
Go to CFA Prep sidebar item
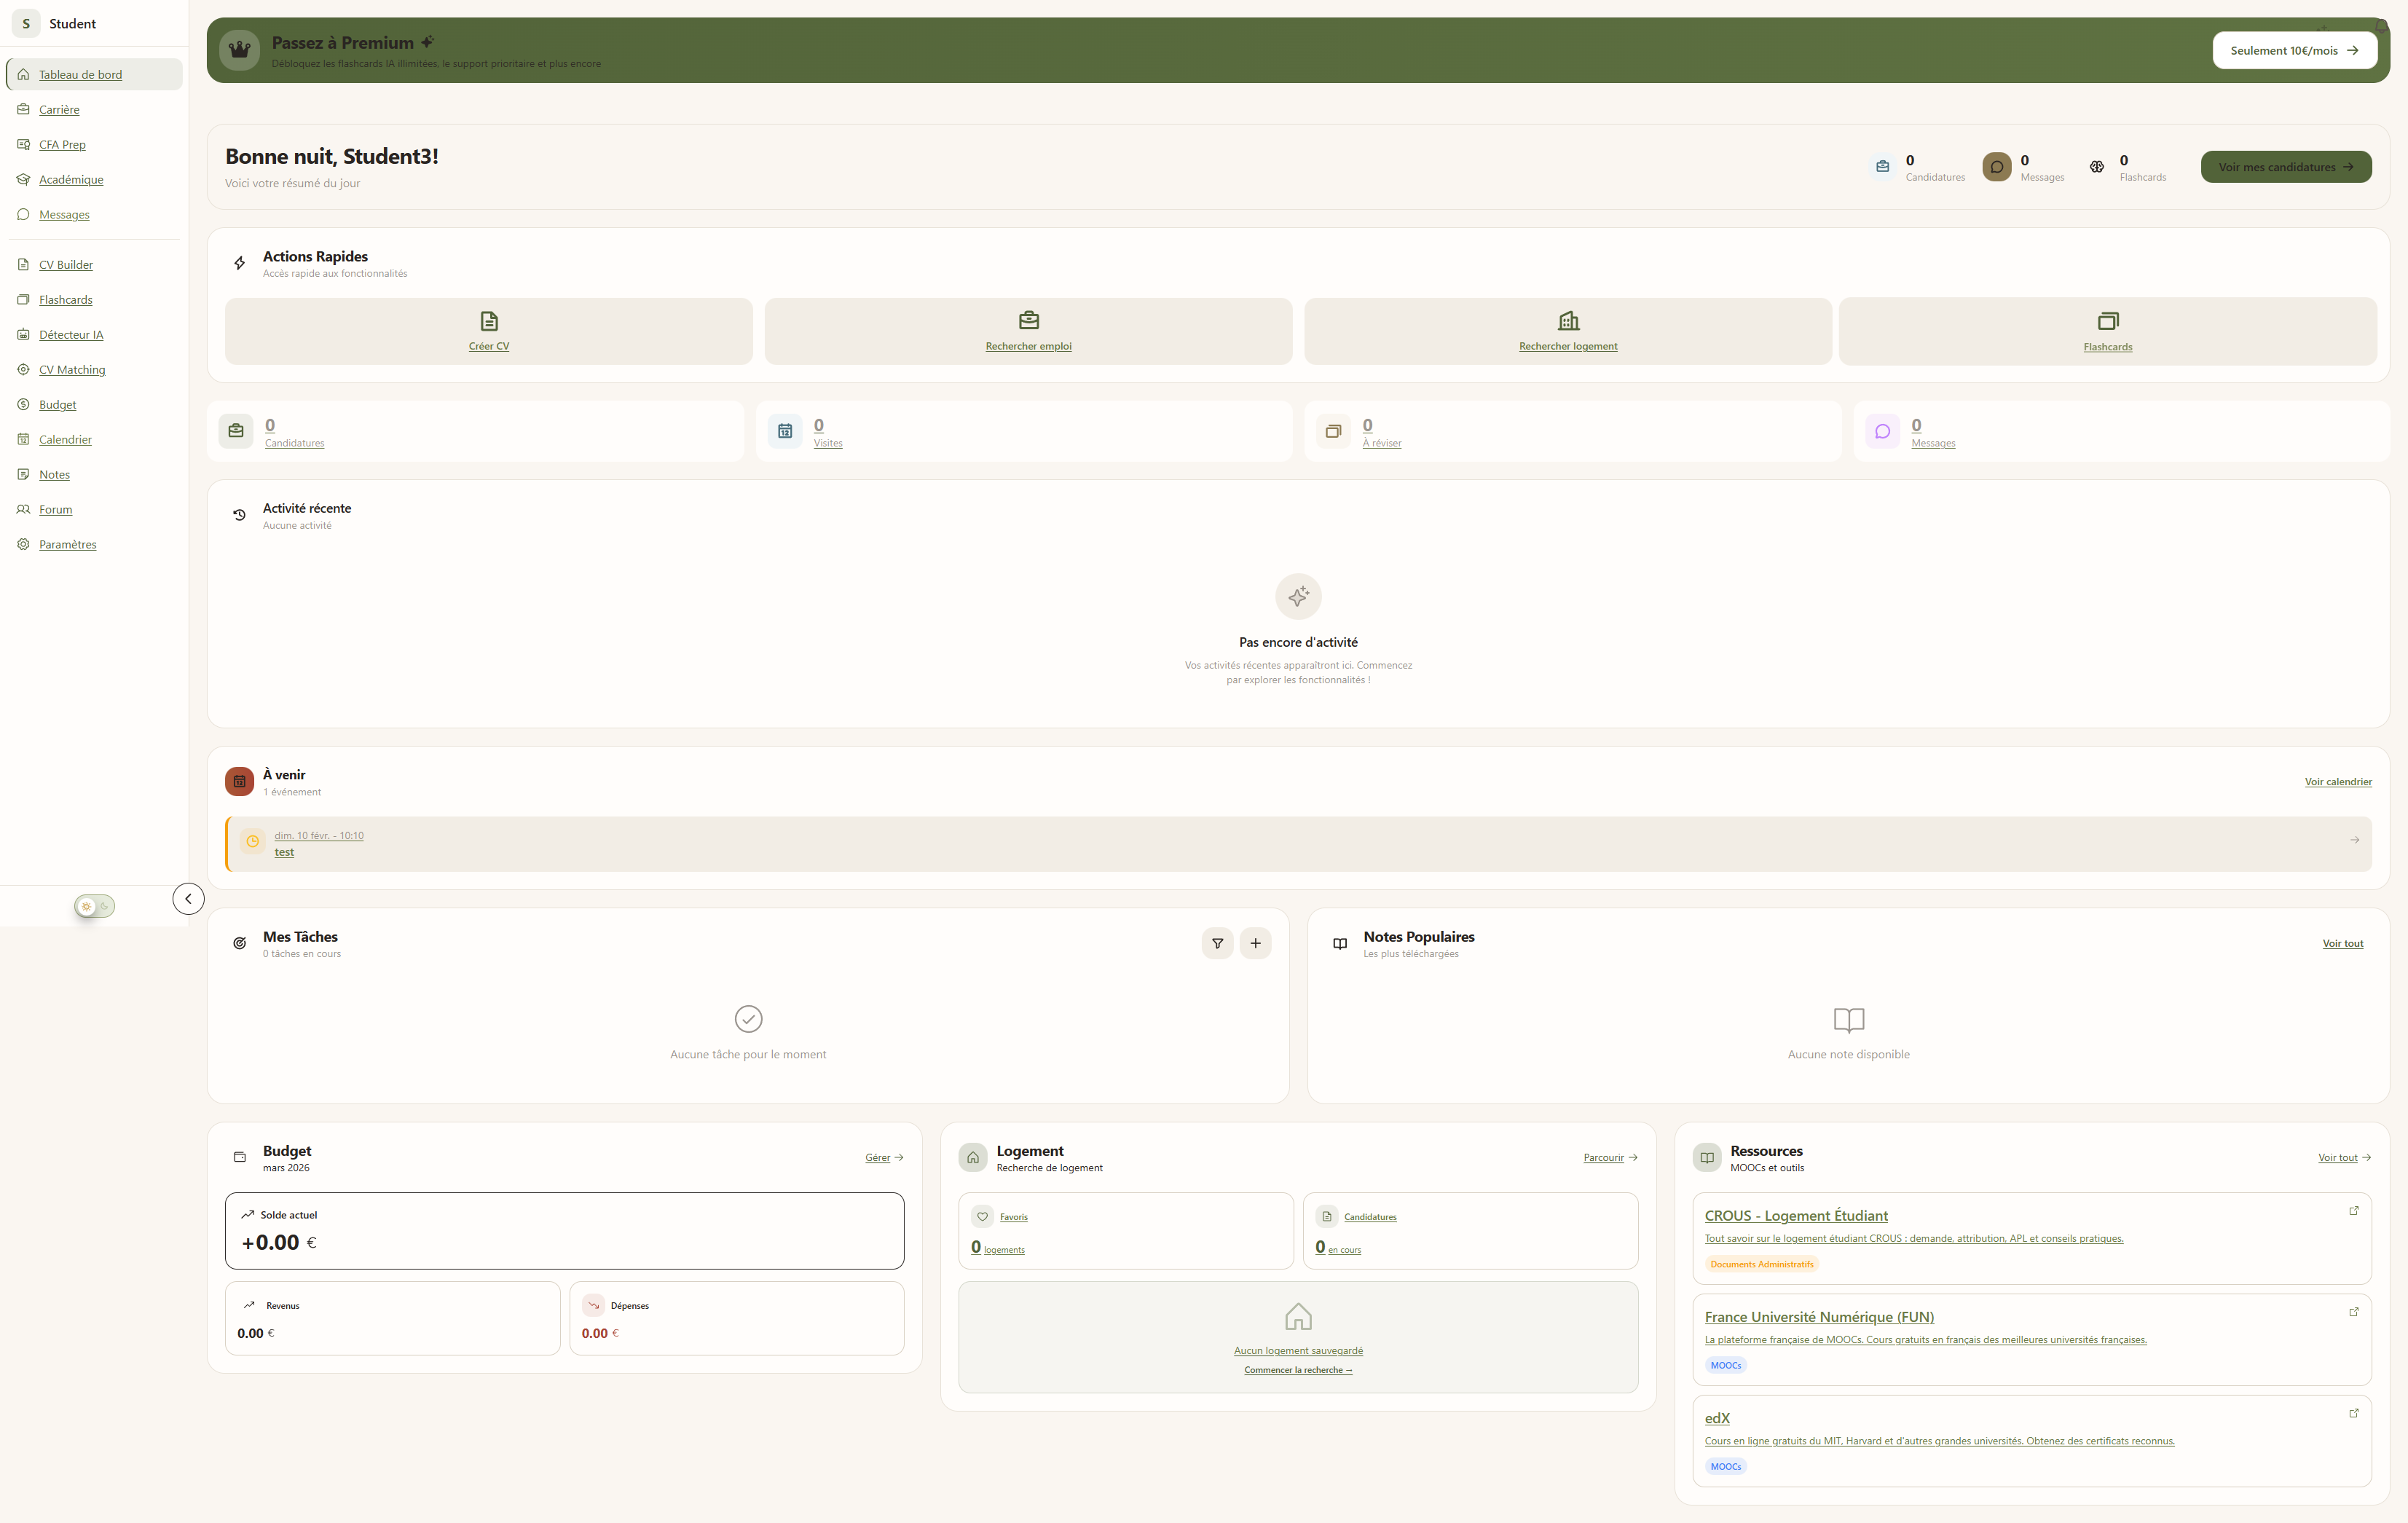click(x=62, y=145)
